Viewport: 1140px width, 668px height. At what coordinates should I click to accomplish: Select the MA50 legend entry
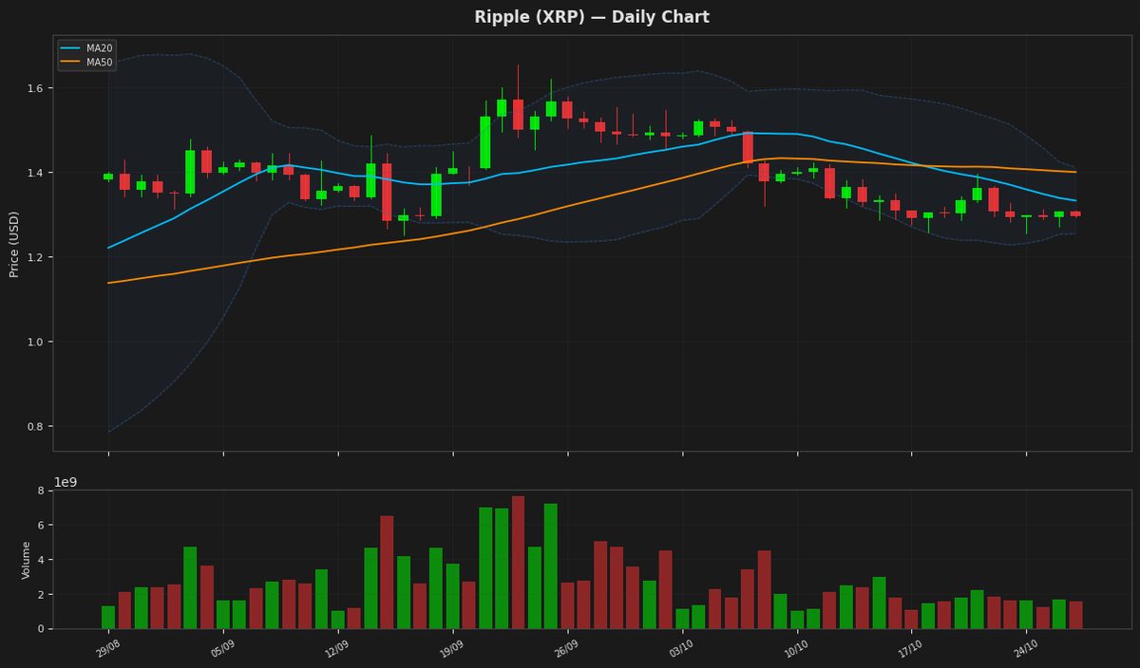click(86, 63)
